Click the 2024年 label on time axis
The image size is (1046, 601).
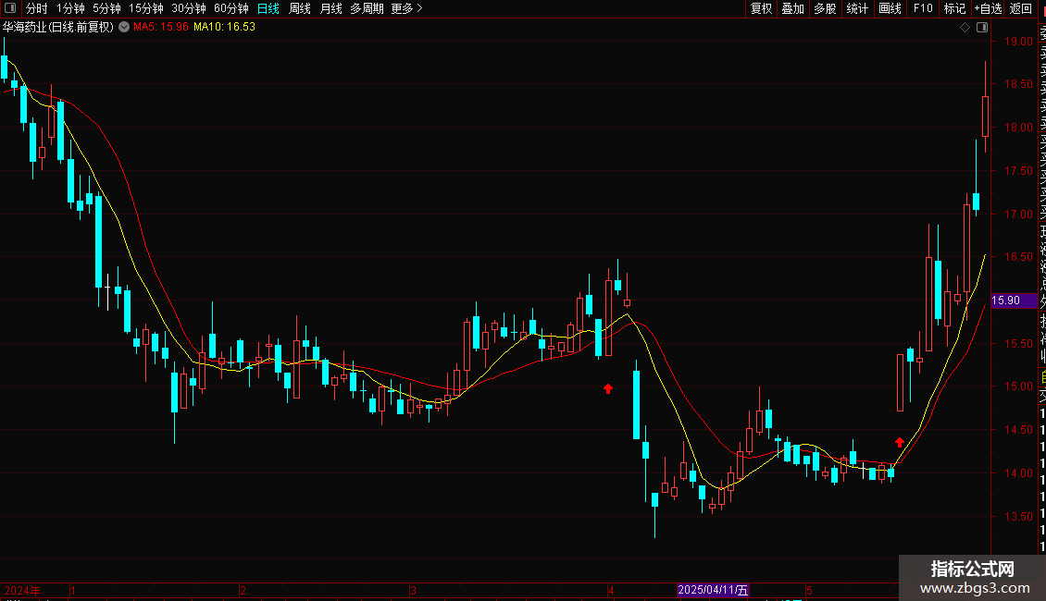(22, 590)
